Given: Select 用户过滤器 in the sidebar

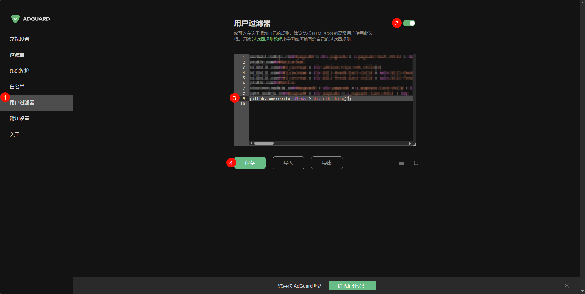Looking at the screenshot, I should 36,103.
